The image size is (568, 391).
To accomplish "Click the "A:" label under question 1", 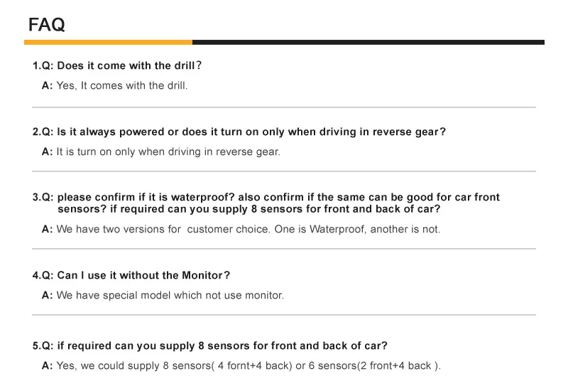I will click(48, 85).
